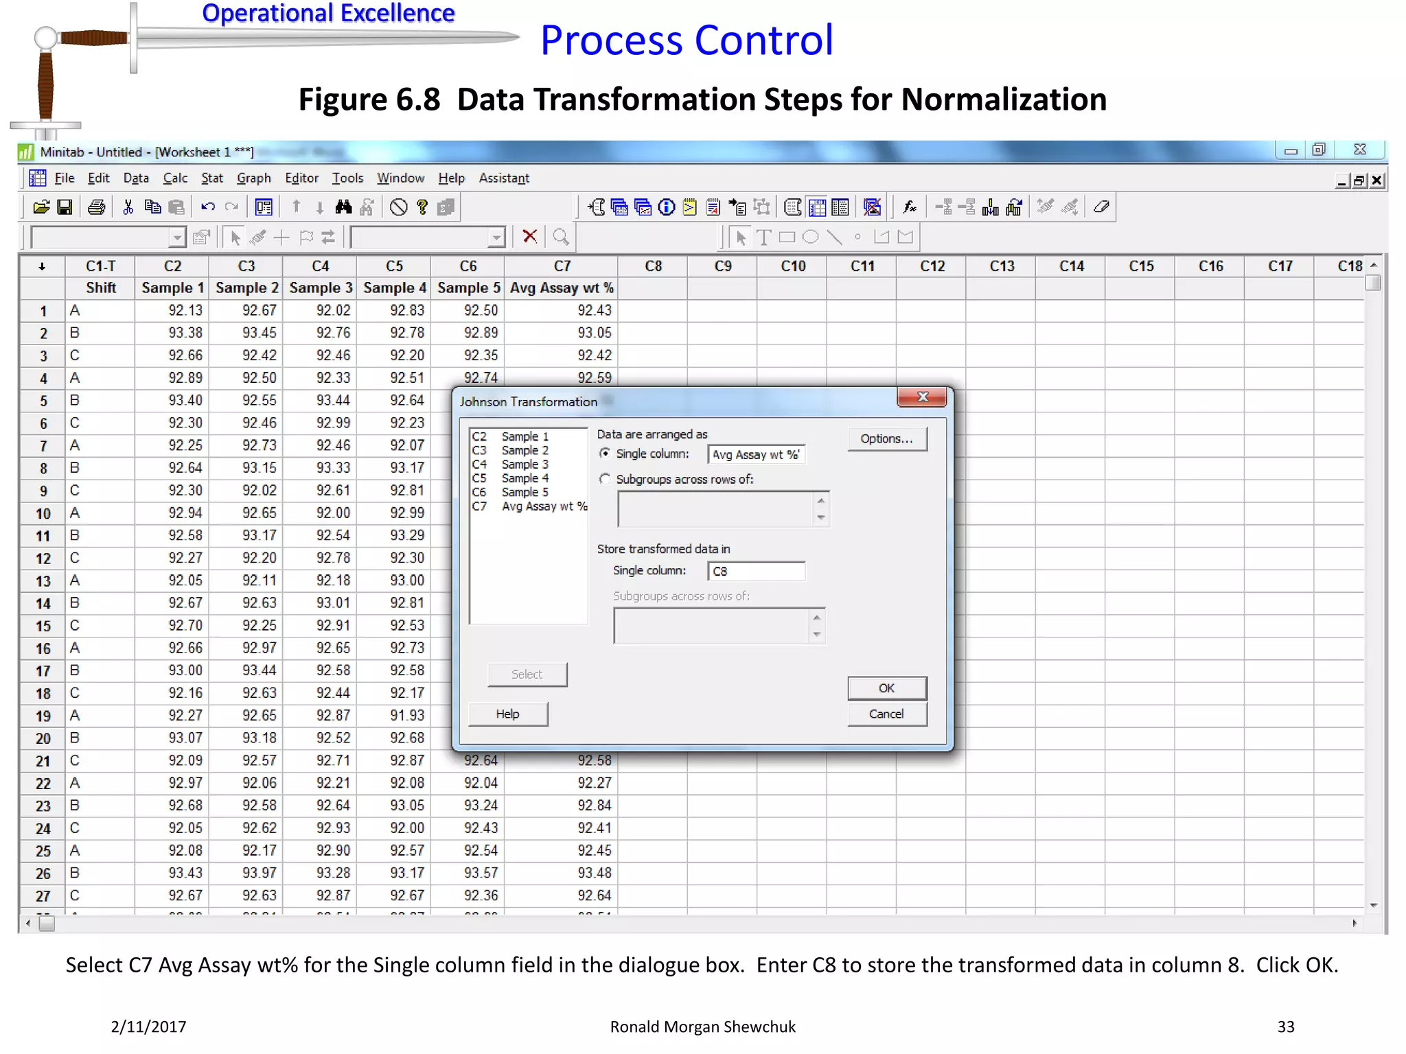Open the Window menu
Image resolution: width=1406 pixels, height=1054 pixels.
coord(400,178)
